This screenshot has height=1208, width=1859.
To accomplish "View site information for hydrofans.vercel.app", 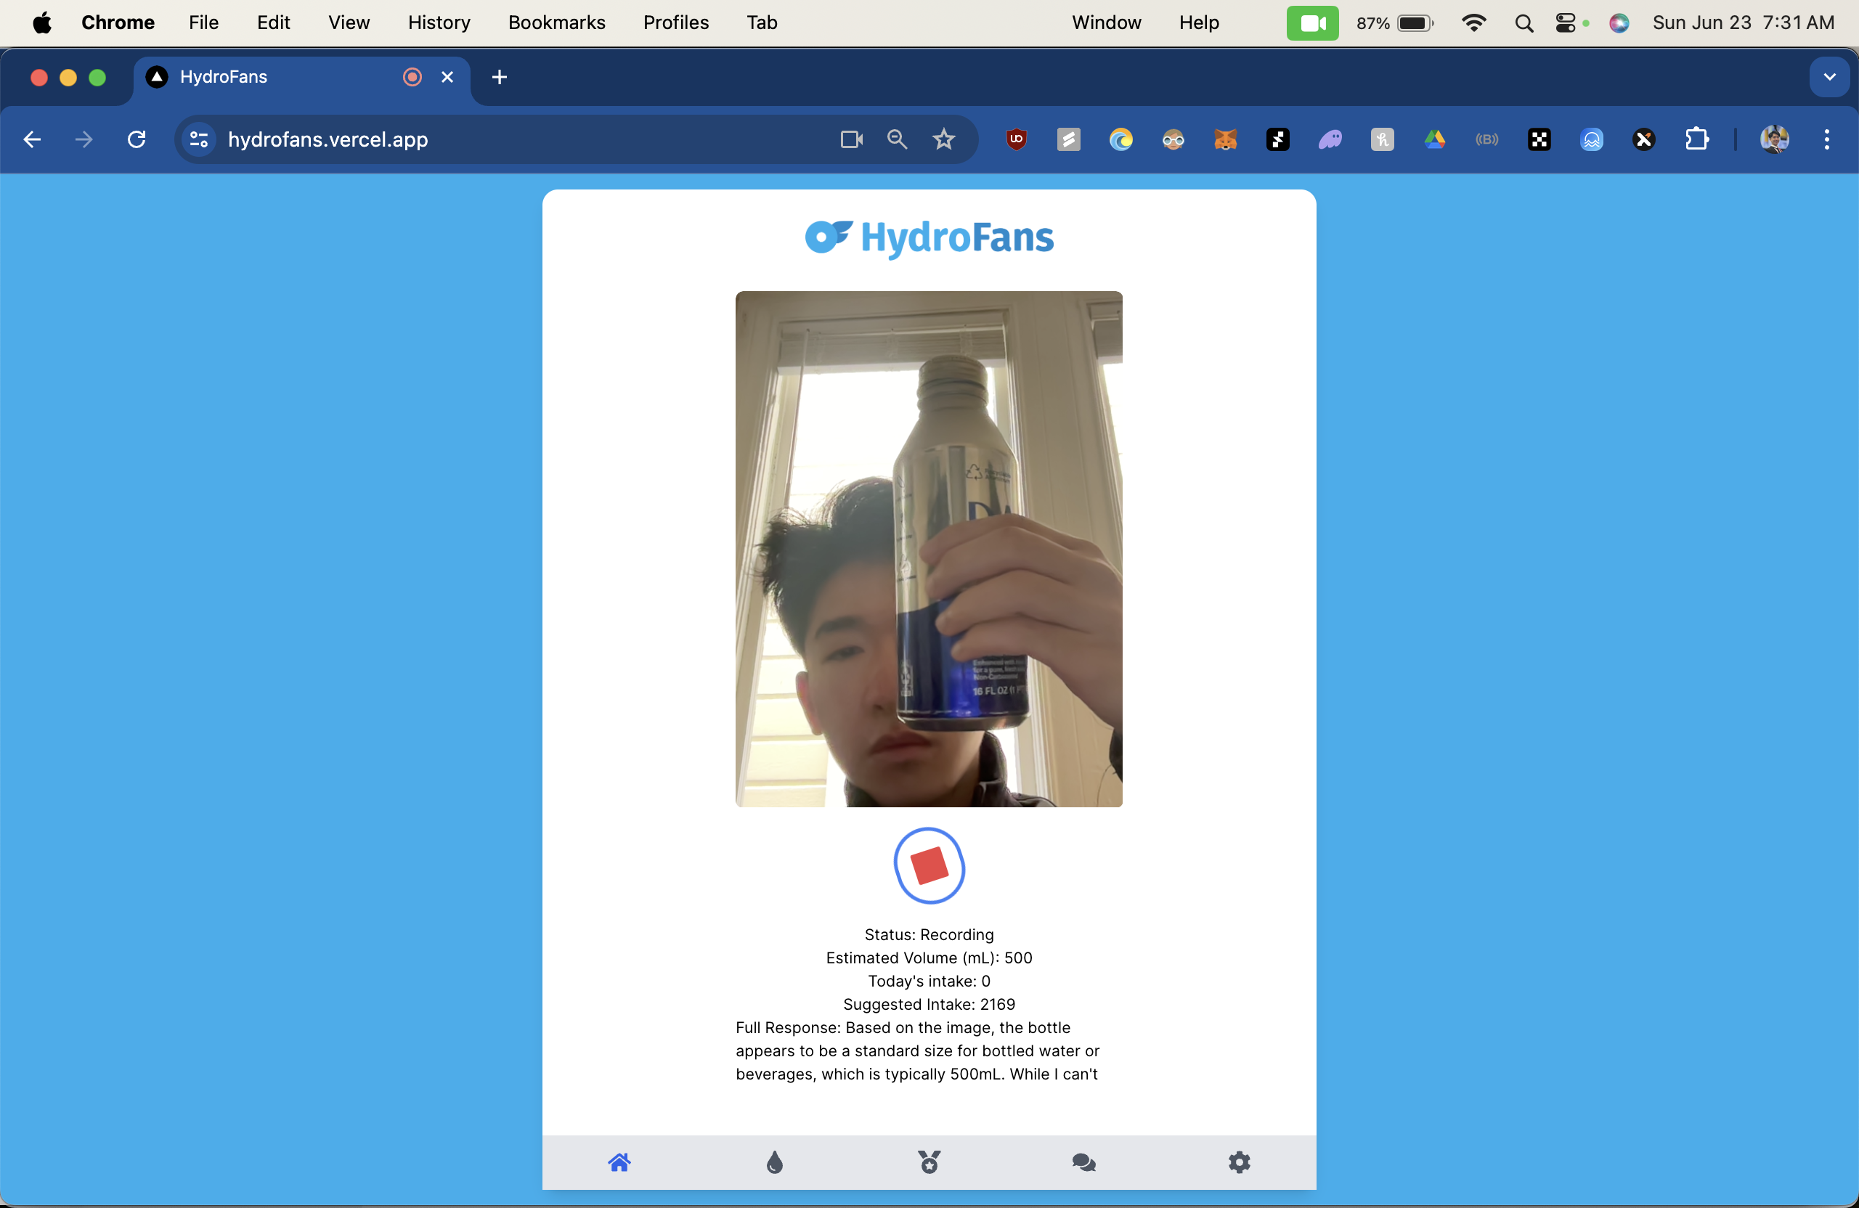I will click(199, 140).
